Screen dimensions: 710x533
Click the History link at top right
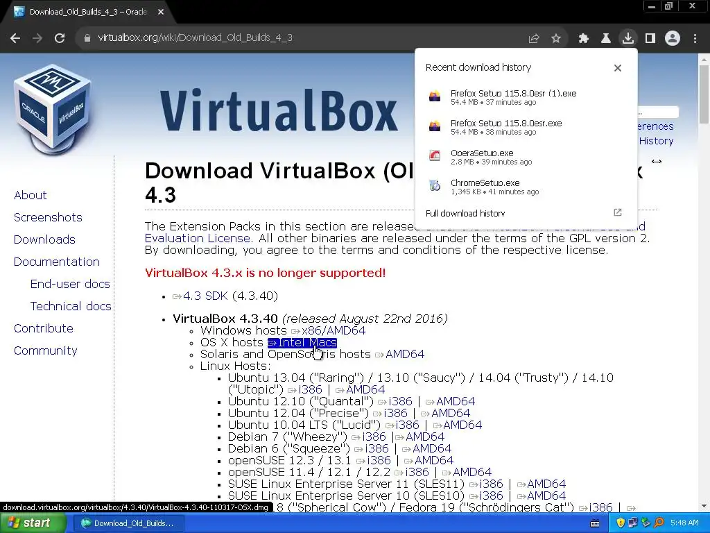click(x=656, y=141)
